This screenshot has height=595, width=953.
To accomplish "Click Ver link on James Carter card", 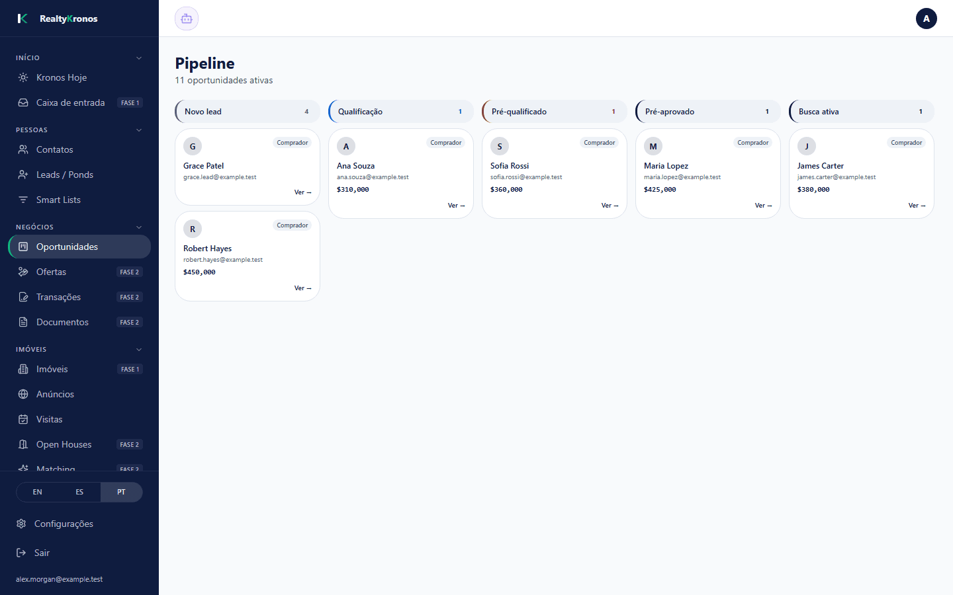I will click(x=917, y=206).
